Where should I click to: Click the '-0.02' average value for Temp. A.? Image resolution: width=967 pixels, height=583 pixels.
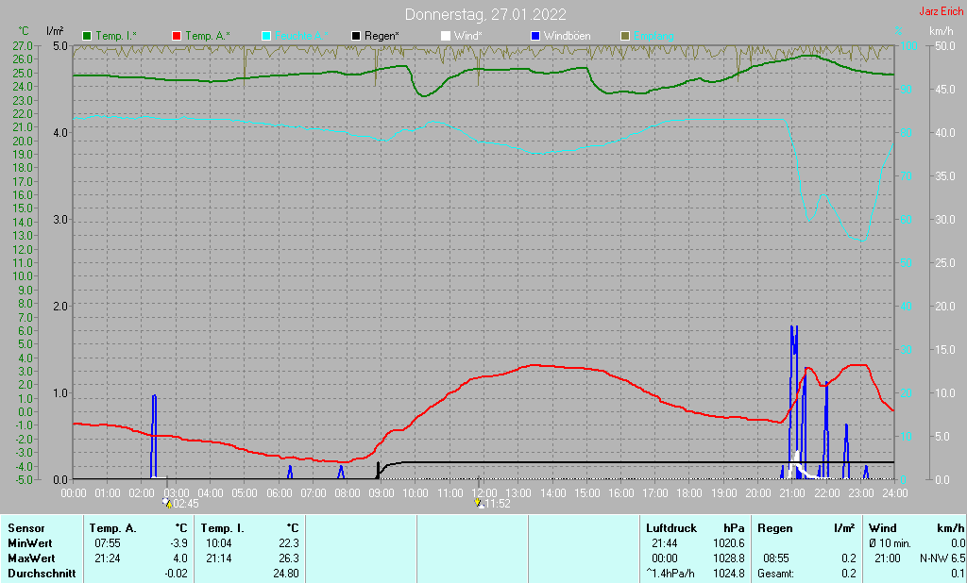pyautogui.click(x=177, y=574)
